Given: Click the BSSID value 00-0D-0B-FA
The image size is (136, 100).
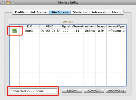Looking at the screenshot, I should 50,31.
